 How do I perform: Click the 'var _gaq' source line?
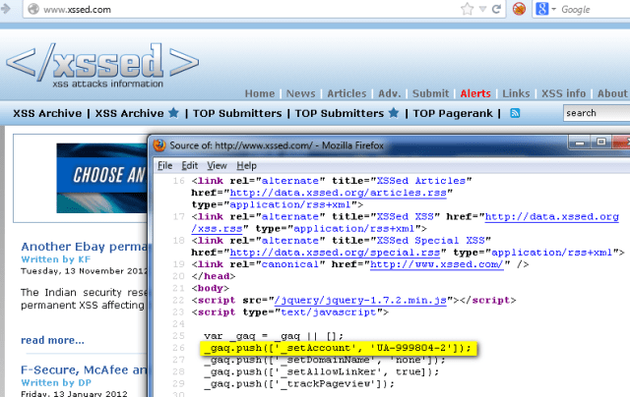point(274,336)
